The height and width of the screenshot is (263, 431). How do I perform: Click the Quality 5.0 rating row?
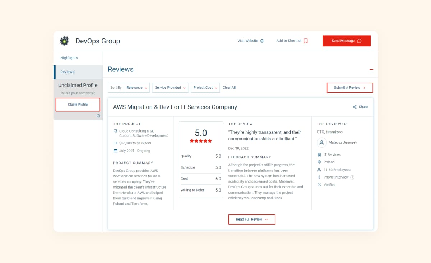pyautogui.click(x=201, y=156)
